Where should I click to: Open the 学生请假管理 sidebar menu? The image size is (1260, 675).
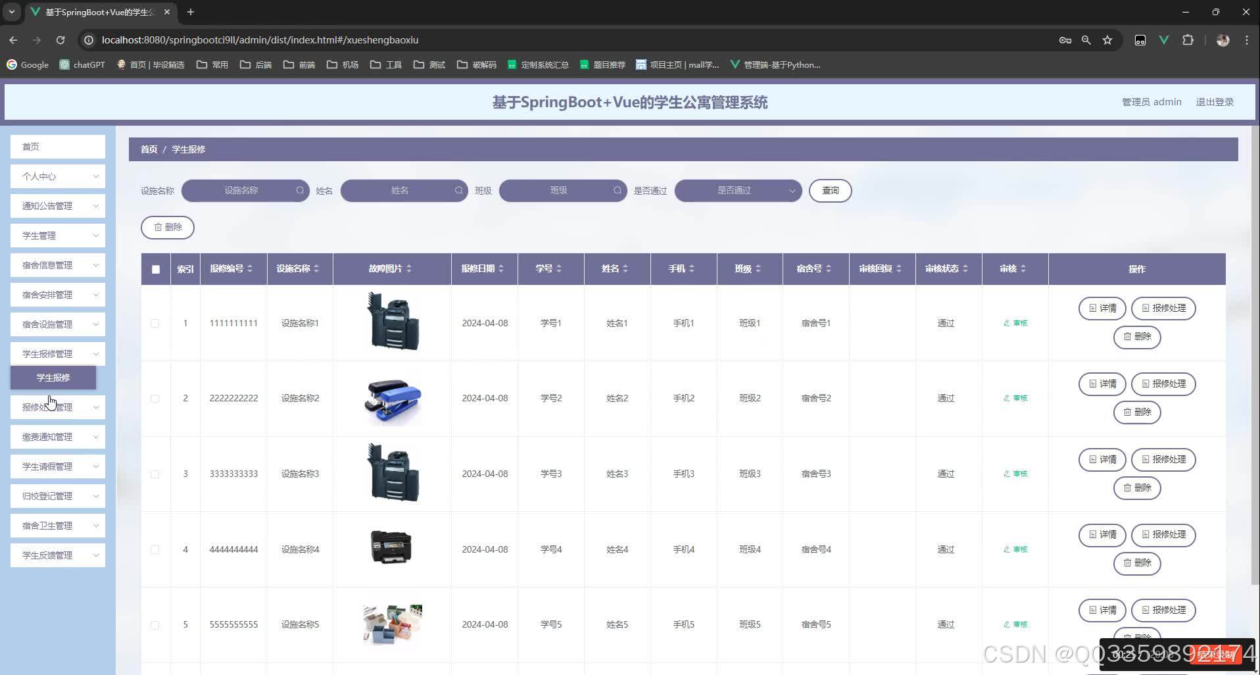(58, 466)
